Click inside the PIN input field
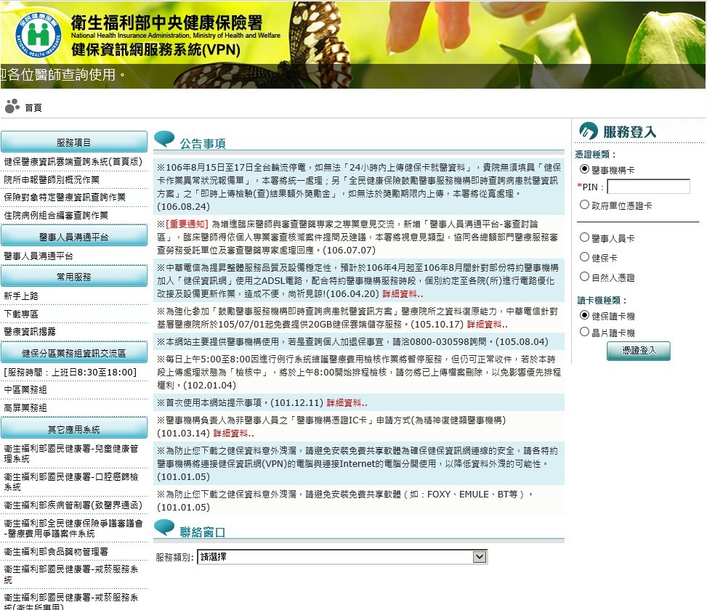Screen dimensions: 707x610 click(648, 187)
